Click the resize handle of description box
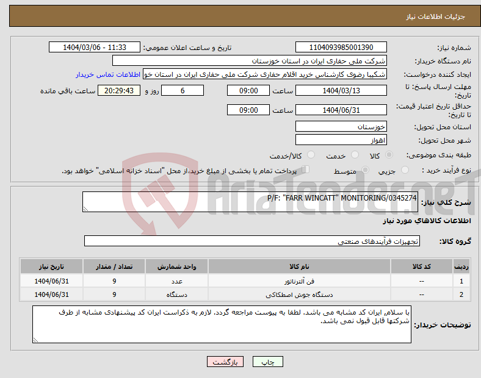This screenshot has width=481, height=378. tap(85, 209)
